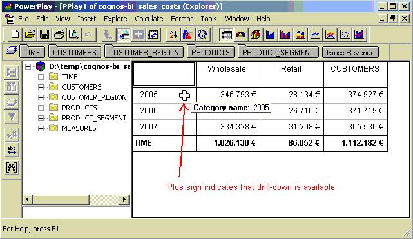Collapse the D:\temp cube root node
This screenshot has width=413, height=239.
pos(28,66)
